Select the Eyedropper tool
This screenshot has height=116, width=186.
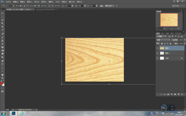[2, 30]
